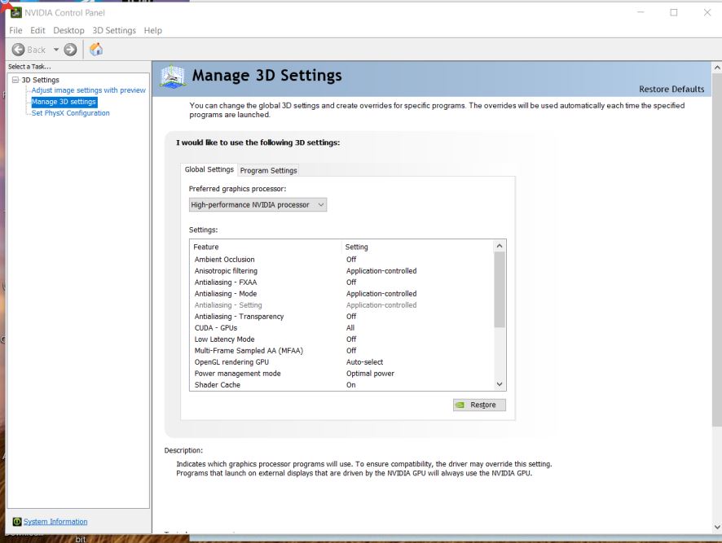The height and width of the screenshot is (543, 722).
Task: Select the Antialiasing - Mode row
Action: pos(341,294)
